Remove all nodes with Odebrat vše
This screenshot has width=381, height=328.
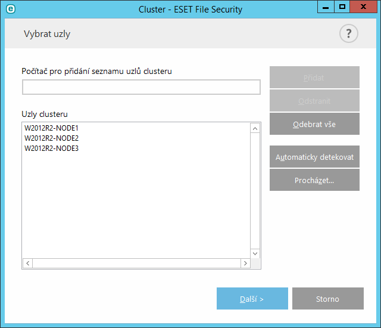(314, 124)
